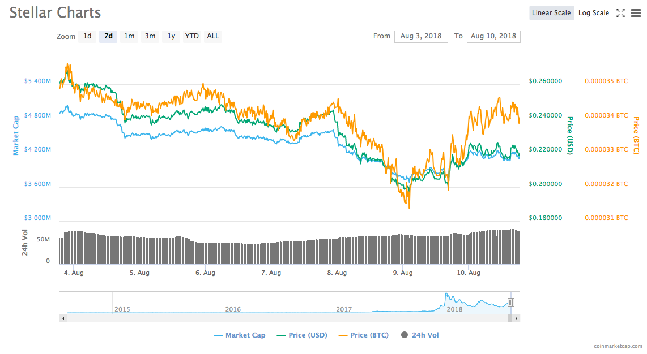This screenshot has width=647, height=354.
Task: Expand the chart to fullscreen
Action: (x=621, y=12)
